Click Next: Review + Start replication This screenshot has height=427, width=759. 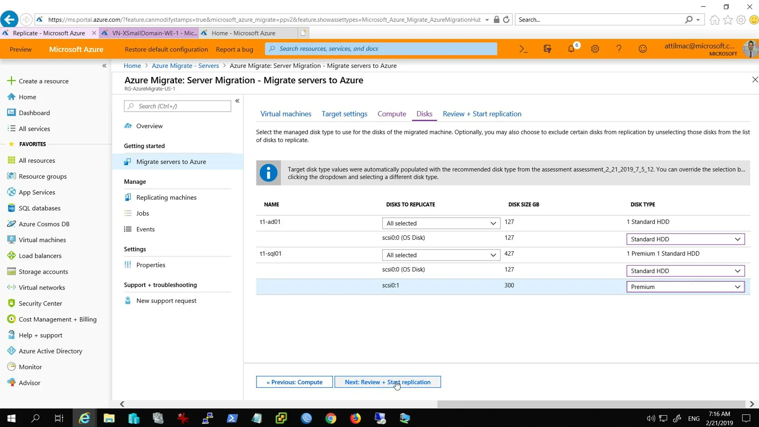[x=387, y=382]
